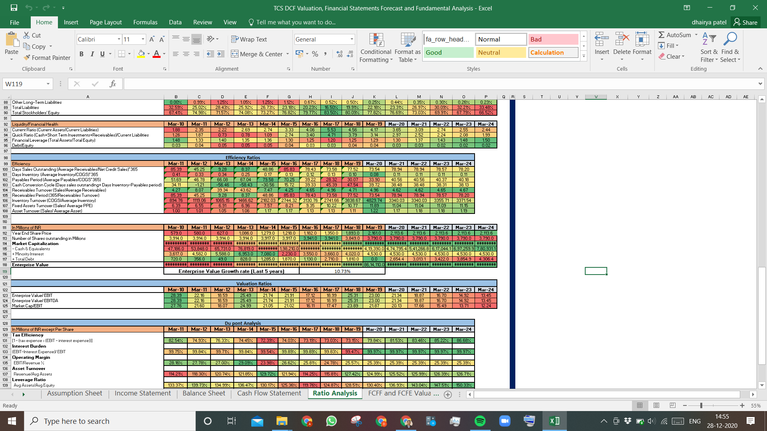Select the Format Painter tool
The width and height of the screenshot is (767, 431).
pyautogui.click(x=47, y=57)
